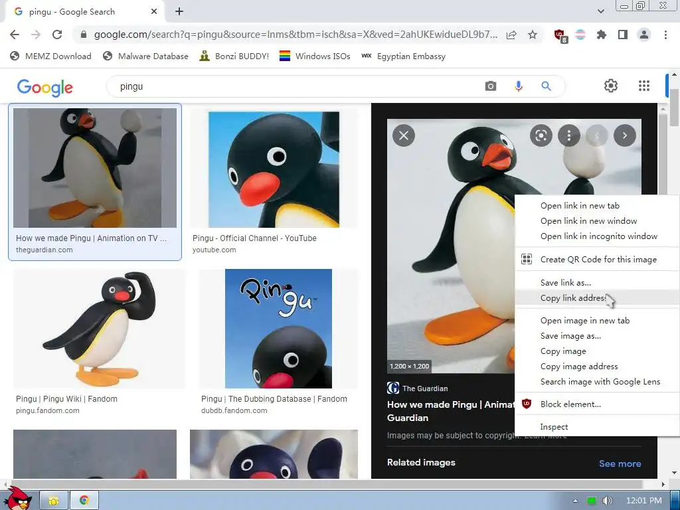Image resolution: width=680 pixels, height=510 pixels.
Task: Open Google Lens on preview image
Action: coord(541,135)
